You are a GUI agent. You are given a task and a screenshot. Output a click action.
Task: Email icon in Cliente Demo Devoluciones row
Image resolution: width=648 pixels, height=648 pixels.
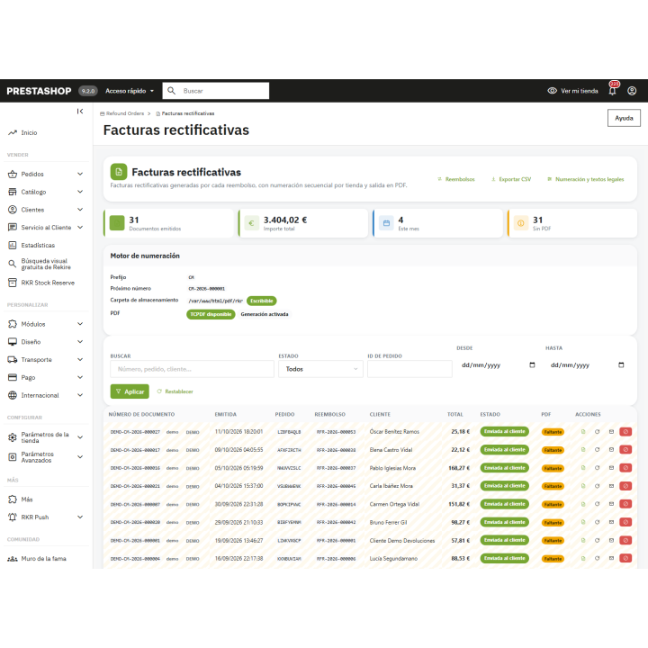[x=611, y=541]
